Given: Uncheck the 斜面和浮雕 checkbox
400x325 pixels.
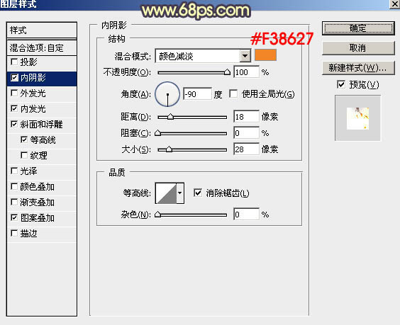Looking at the screenshot, I should tap(14, 125).
